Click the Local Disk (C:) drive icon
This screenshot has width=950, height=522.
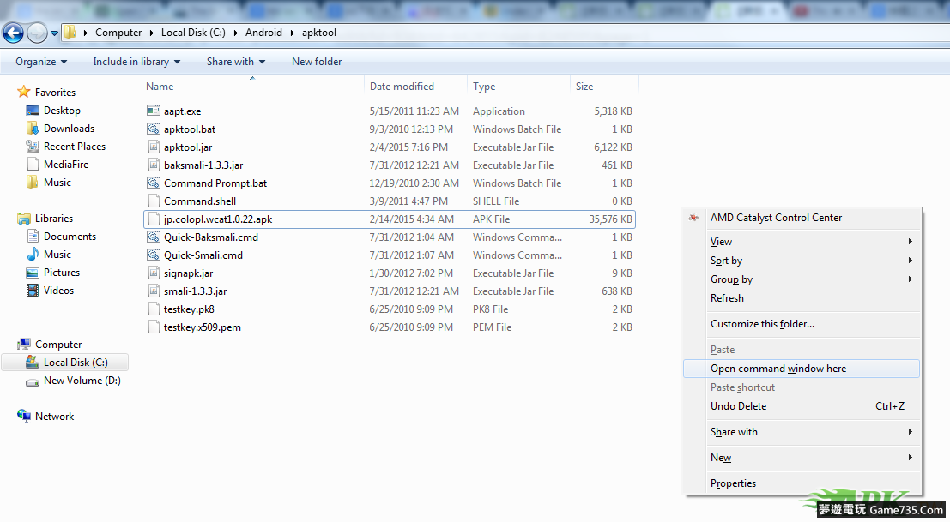33,363
